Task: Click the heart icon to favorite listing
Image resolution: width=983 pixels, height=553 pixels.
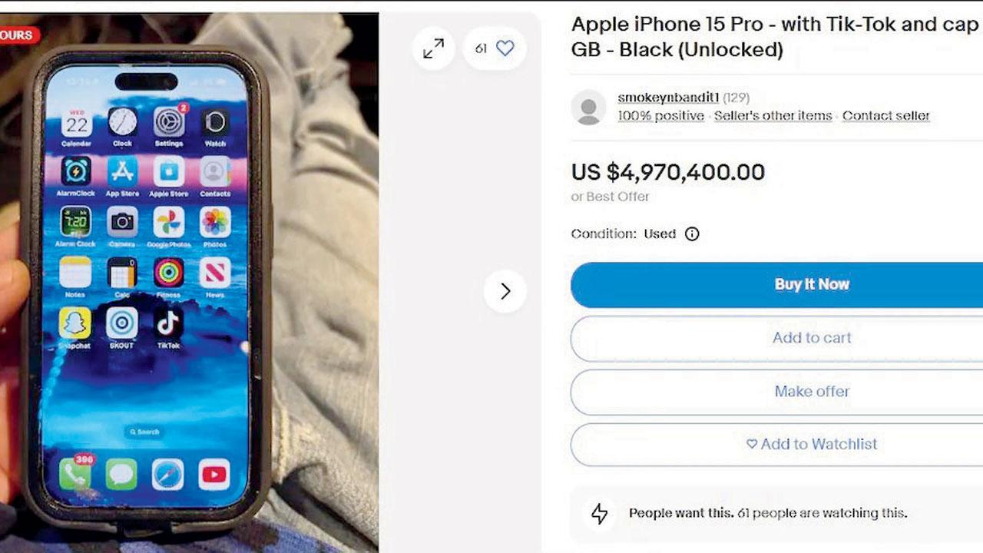Action: coord(505,48)
